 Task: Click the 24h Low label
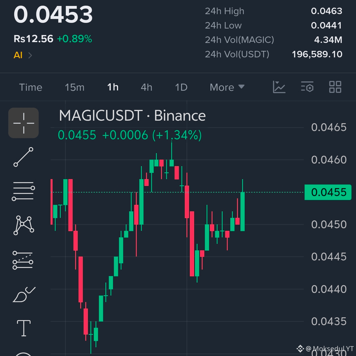(223, 25)
